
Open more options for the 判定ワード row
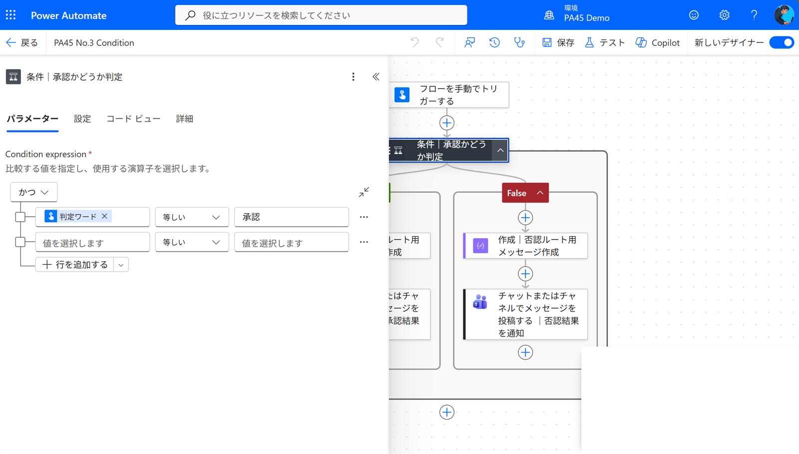coord(364,217)
